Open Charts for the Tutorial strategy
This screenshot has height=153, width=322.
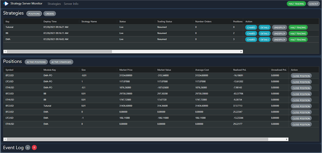click(251, 27)
